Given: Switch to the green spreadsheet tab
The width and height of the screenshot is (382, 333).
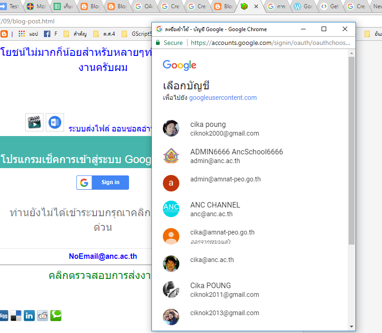Looking at the screenshot, I should pos(63,6).
